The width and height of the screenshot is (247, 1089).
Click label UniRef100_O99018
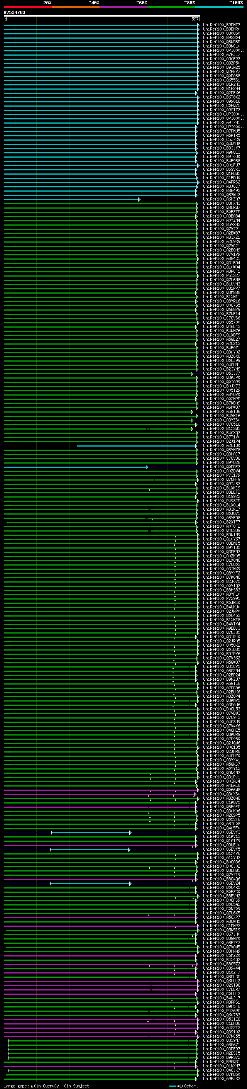pos(222,102)
